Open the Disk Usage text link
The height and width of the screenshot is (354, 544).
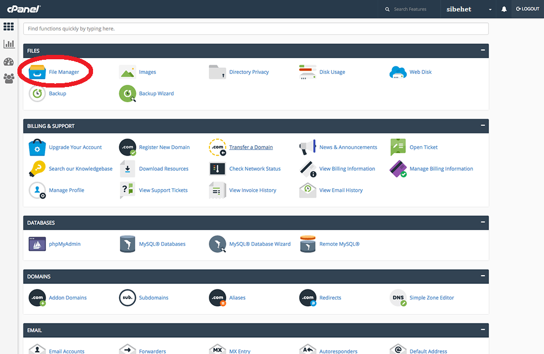click(x=332, y=72)
